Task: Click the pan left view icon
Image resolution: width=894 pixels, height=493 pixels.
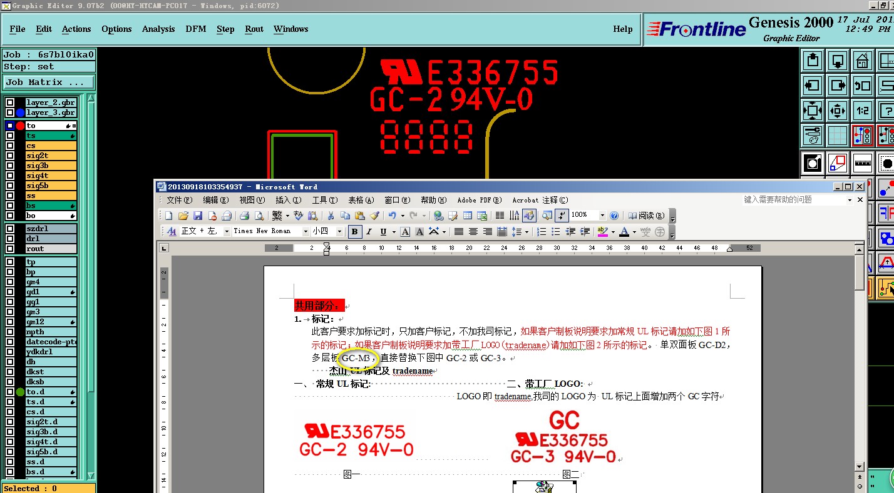Action: click(x=813, y=86)
